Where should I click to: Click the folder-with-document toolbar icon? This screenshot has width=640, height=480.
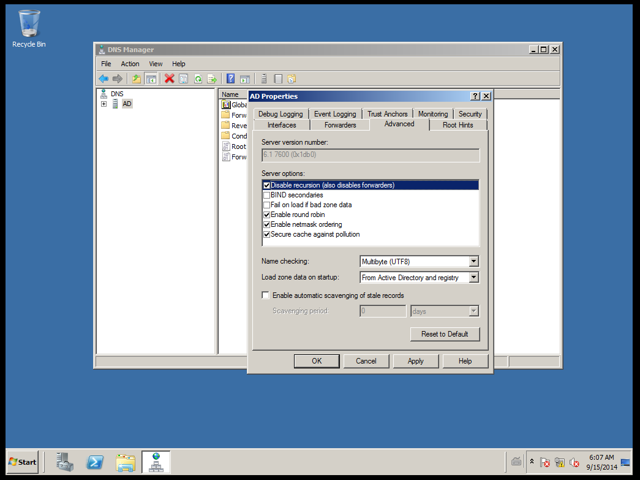[x=292, y=78]
